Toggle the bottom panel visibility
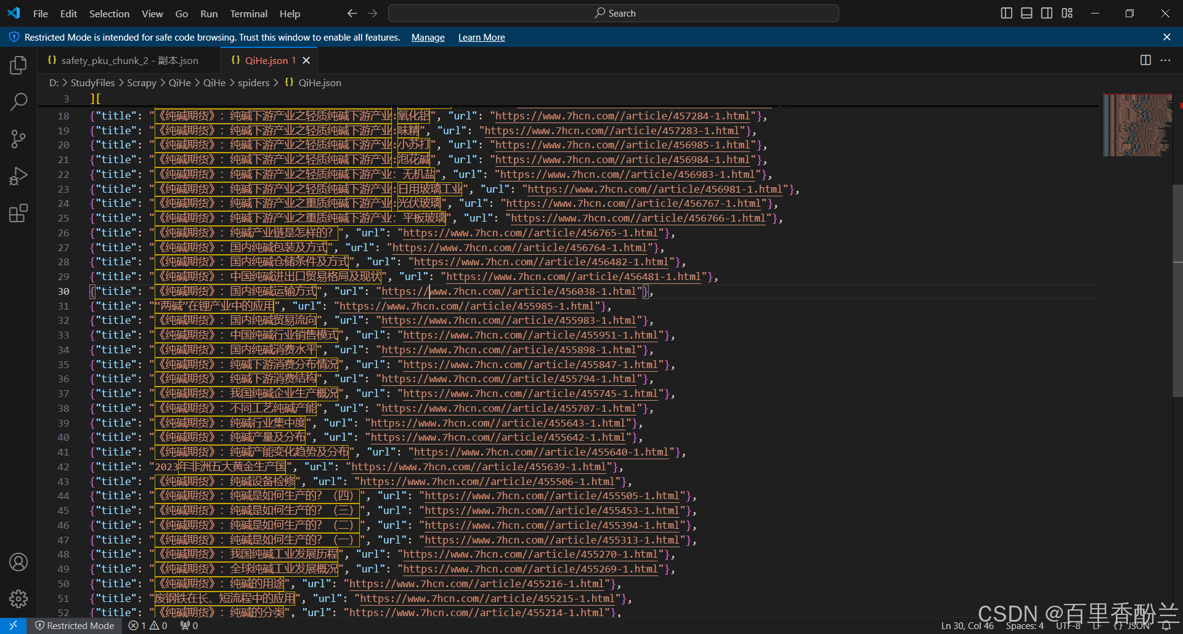This screenshot has width=1183, height=634. (x=1026, y=13)
